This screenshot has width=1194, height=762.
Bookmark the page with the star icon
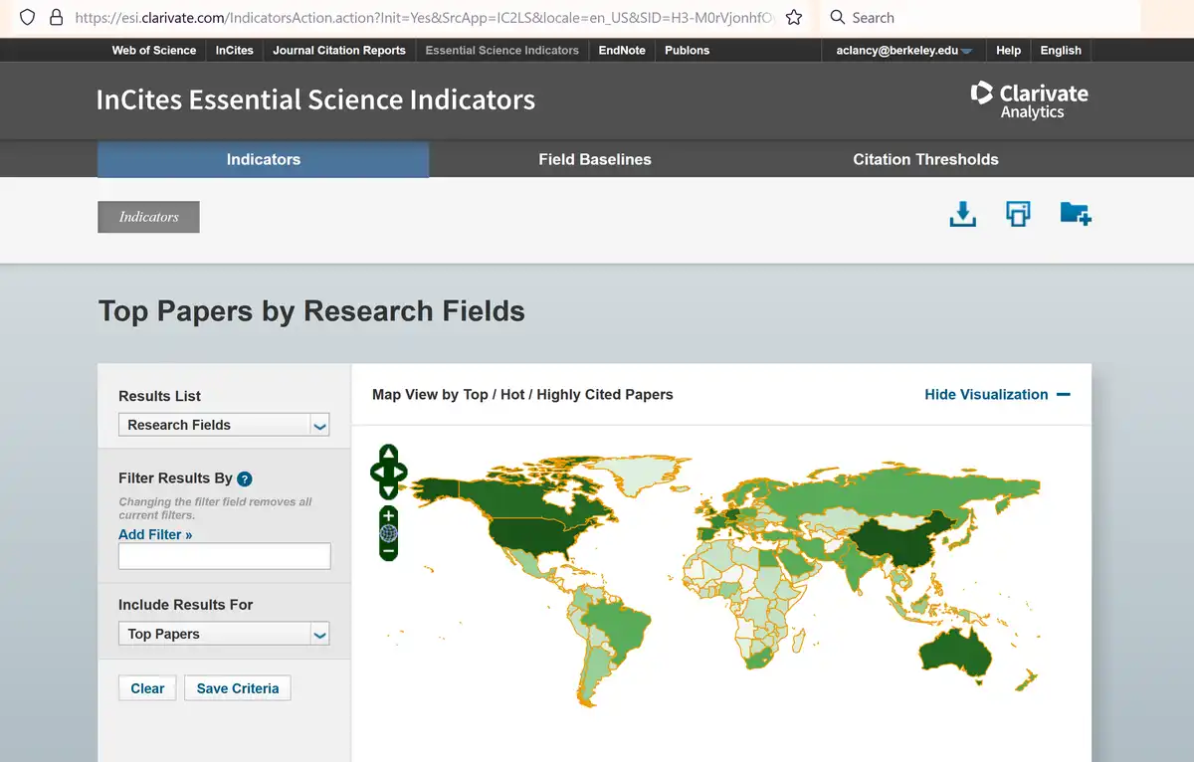tap(792, 17)
